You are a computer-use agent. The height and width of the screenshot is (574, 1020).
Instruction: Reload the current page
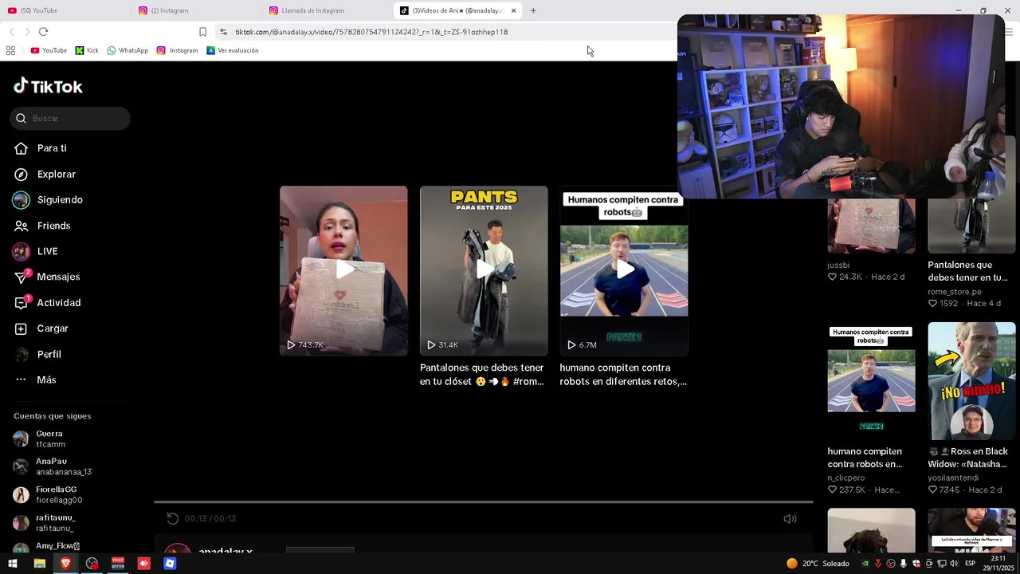(x=43, y=32)
